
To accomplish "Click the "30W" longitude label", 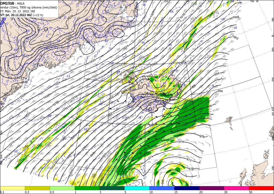I will (102, 1).
